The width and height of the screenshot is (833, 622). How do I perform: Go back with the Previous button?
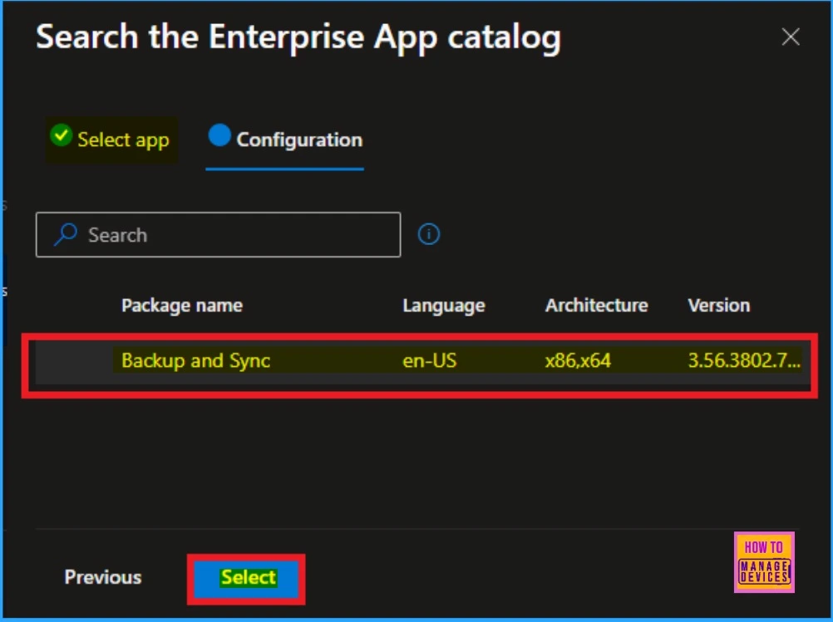coord(103,577)
